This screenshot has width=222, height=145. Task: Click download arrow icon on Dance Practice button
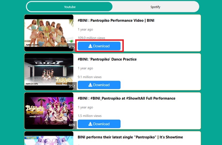click(x=90, y=85)
